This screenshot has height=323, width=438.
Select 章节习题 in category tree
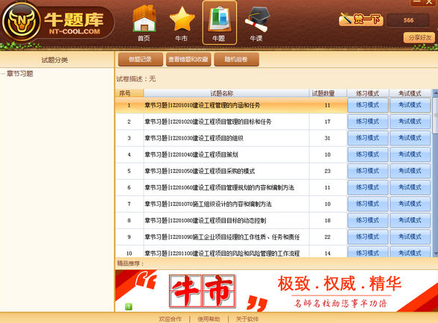tap(19, 74)
